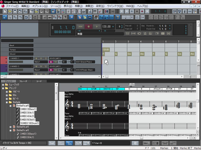Play the song from main toolbar
Image resolution: width=201 pixels, height=150 pixels.
pyautogui.click(x=132, y=11)
